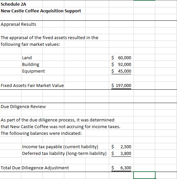Click the "Building" row label
Image resolution: width=177 pixels, height=179 pixels.
tap(30, 64)
